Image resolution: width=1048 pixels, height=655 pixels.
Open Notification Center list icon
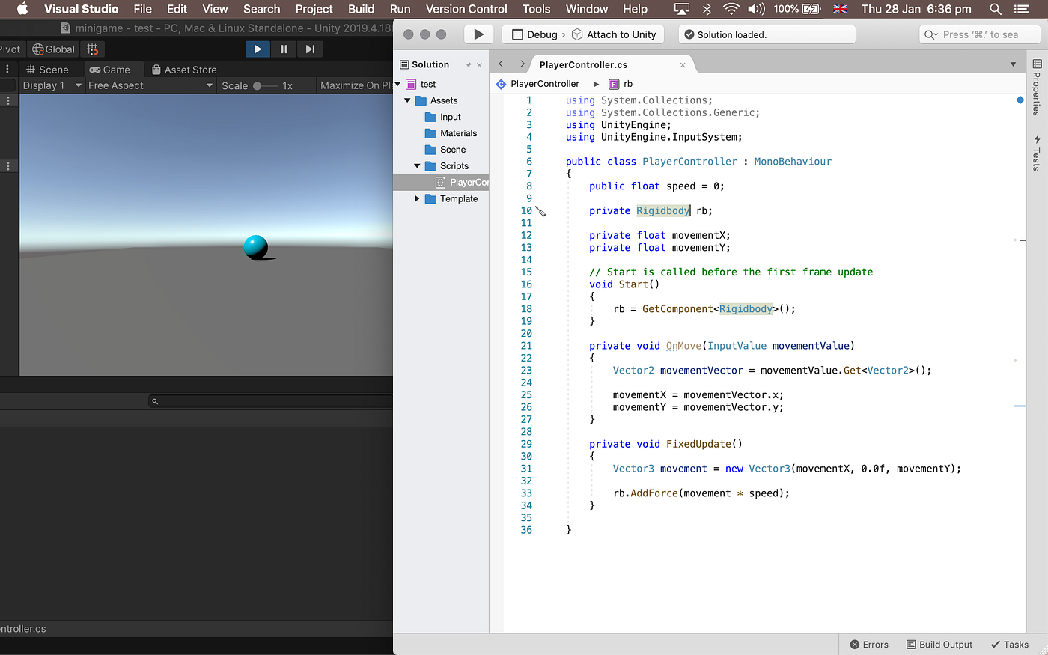pyautogui.click(x=1022, y=9)
